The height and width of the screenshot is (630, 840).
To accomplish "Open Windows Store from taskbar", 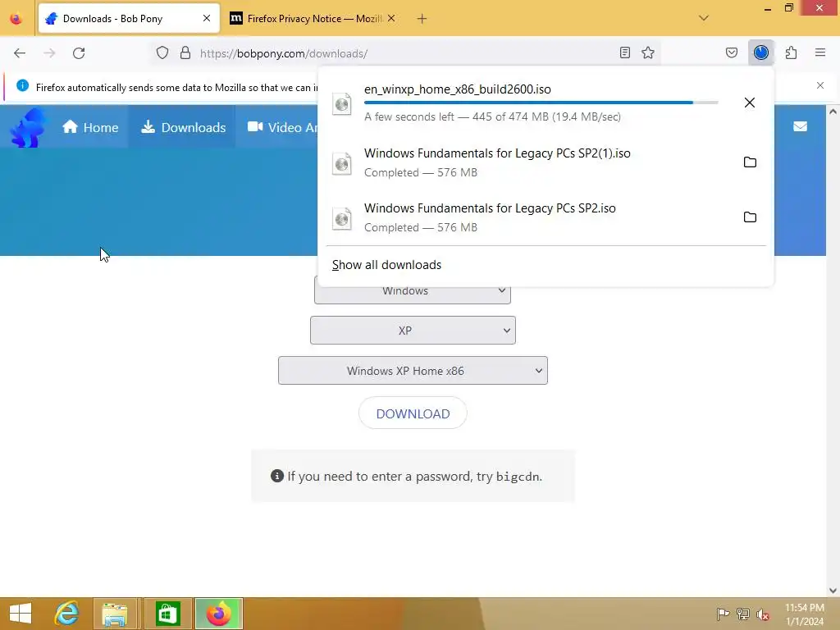I will [x=167, y=614].
